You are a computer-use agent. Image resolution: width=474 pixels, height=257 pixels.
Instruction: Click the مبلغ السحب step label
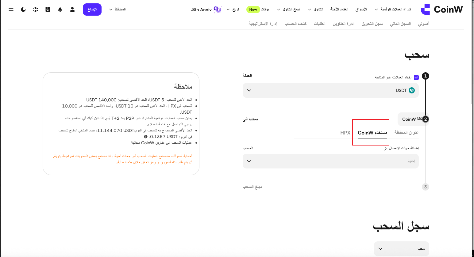(x=252, y=187)
